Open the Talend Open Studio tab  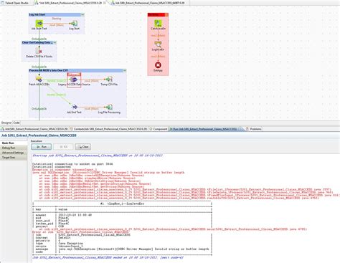(x=15, y=3)
